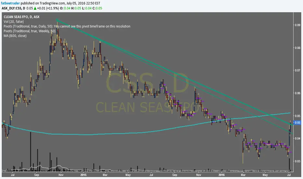The image size is (303, 179).
Task: Click the May label right of 2016
Action: pyautogui.click(x=265, y=175)
